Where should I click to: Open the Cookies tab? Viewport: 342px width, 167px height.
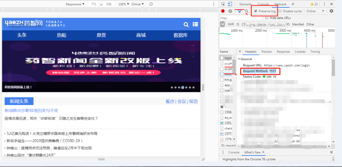click(x=300, y=51)
